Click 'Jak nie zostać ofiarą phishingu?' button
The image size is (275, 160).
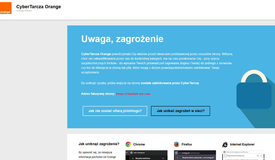coord(115,111)
